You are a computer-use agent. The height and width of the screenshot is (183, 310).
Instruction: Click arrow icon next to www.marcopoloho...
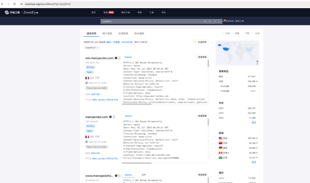point(116,176)
